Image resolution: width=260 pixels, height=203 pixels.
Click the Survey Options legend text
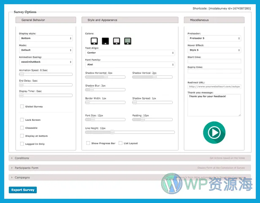click(x=25, y=12)
